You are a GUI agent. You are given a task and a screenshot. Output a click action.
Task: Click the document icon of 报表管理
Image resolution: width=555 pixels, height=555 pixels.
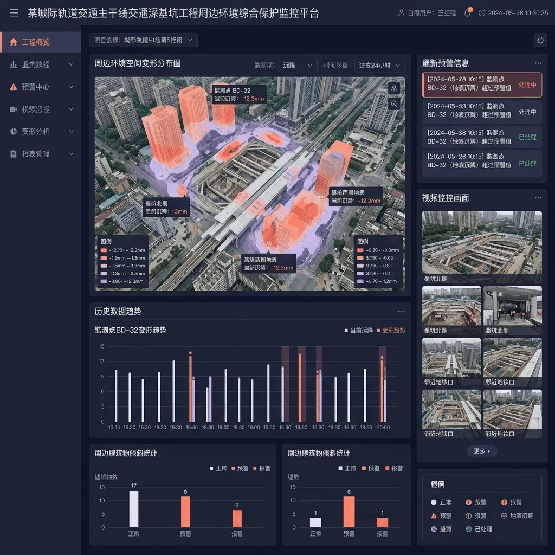tap(14, 153)
